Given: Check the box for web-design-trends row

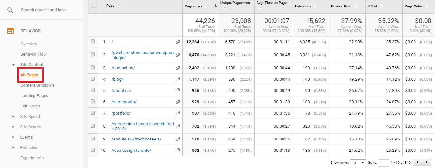Looking at the screenshot, I should click(x=93, y=126).
